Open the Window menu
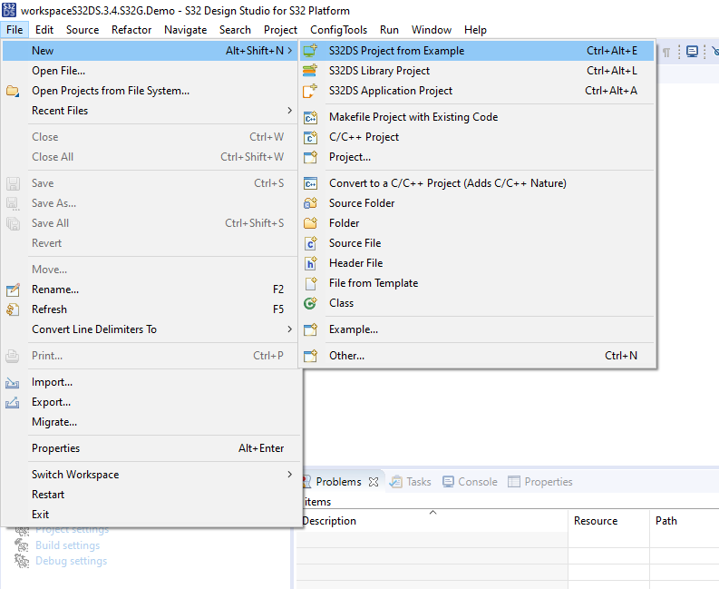The height and width of the screenshot is (589, 719). (431, 30)
